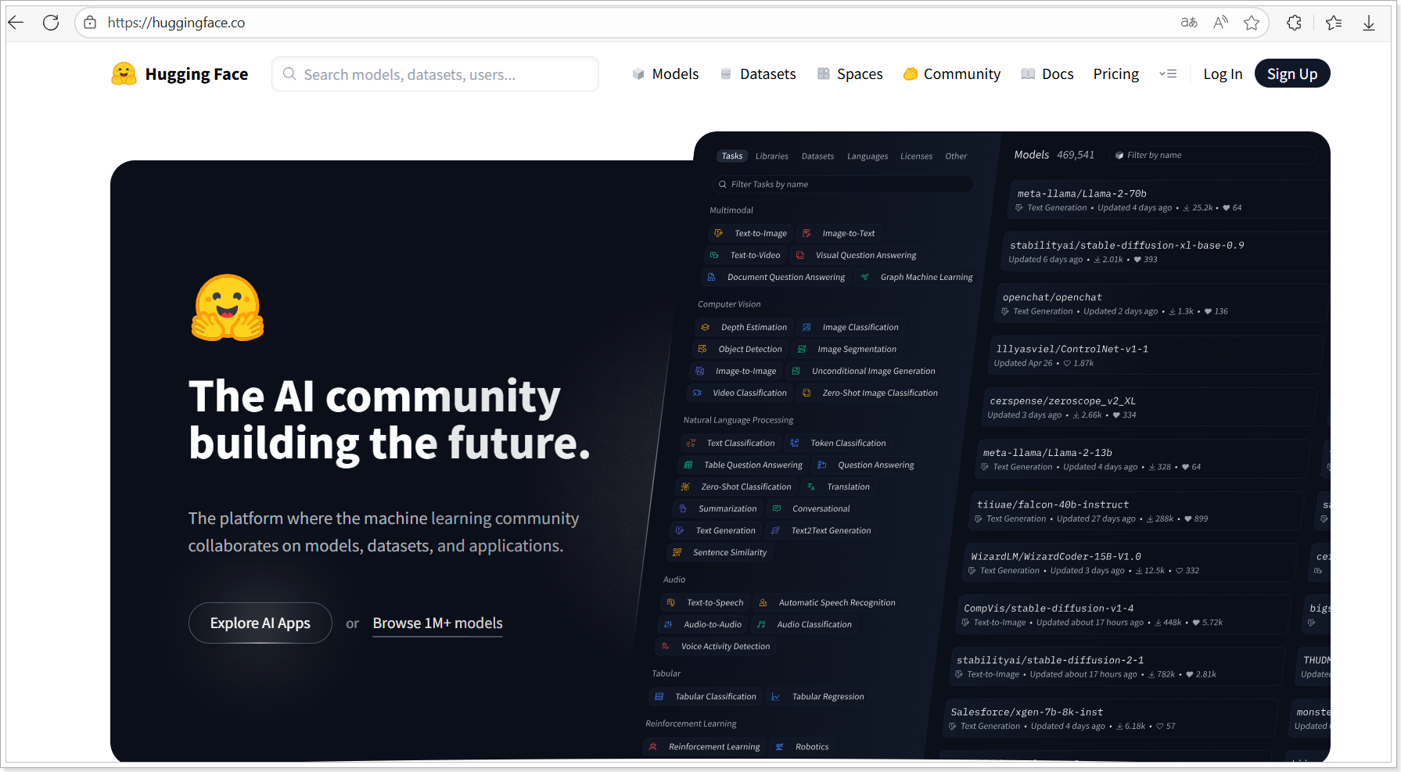
Task: Click Explore AI Apps button
Action: (x=260, y=623)
